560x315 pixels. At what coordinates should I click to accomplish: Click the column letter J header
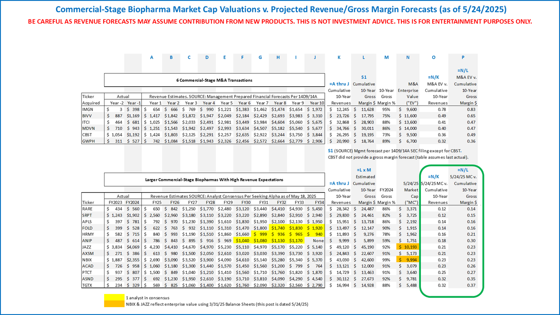pyautogui.click(x=315, y=57)
